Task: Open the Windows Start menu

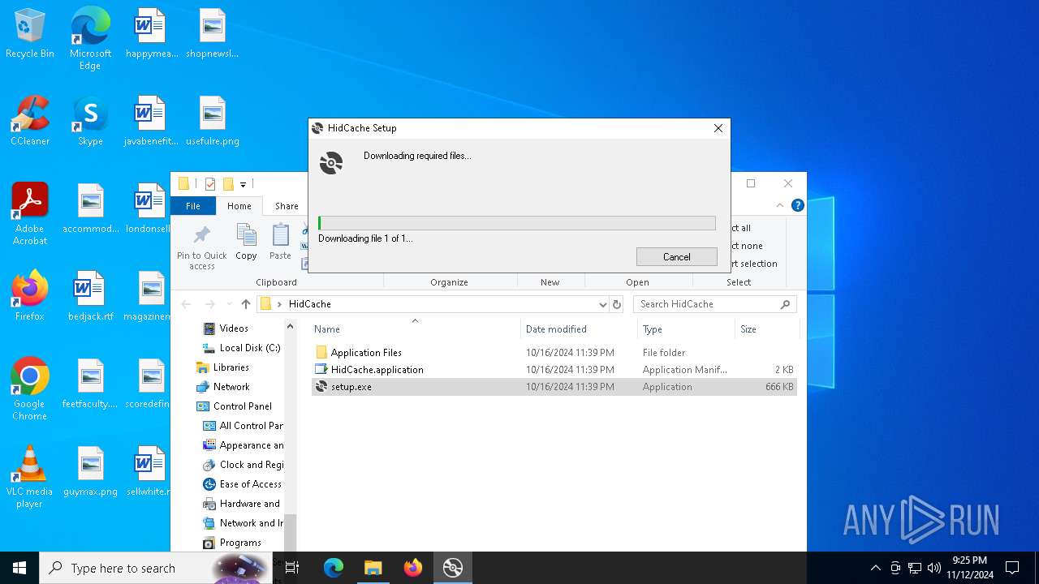Action: pyautogui.click(x=19, y=568)
